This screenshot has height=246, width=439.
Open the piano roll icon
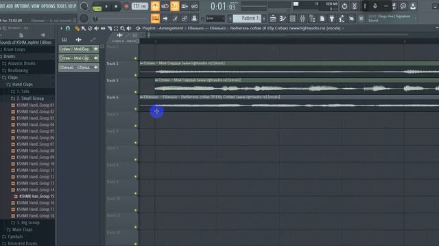(x=283, y=18)
